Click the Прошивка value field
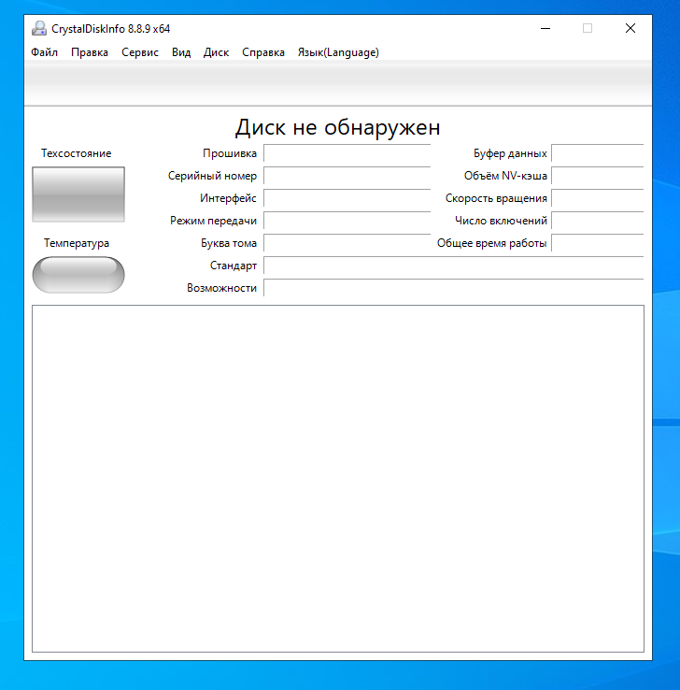Screen dimensions: 680x690 click(x=347, y=153)
